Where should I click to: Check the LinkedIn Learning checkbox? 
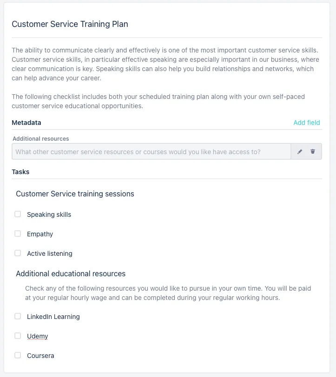[x=18, y=316]
